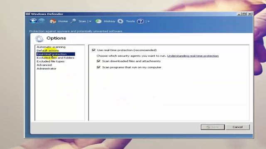Click the Save button
Screen dimensions: 266x149
[213, 127]
